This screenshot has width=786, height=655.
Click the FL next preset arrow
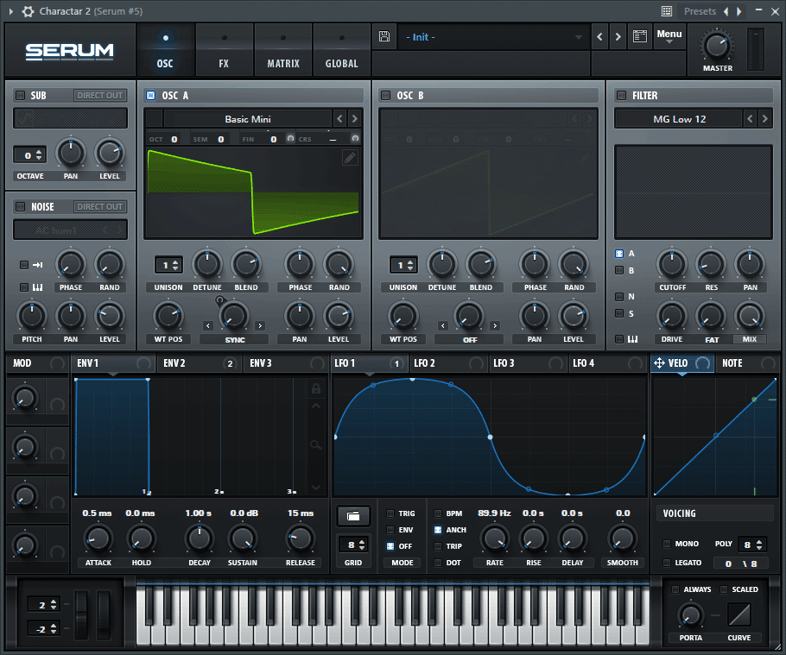pyautogui.click(x=738, y=11)
